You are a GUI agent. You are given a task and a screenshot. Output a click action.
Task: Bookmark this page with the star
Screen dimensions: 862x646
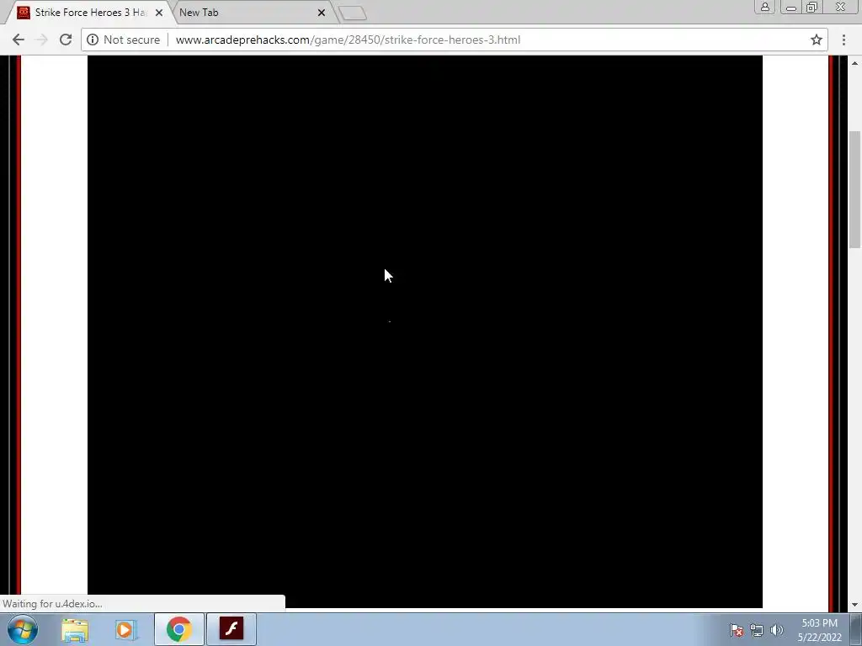(x=817, y=40)
